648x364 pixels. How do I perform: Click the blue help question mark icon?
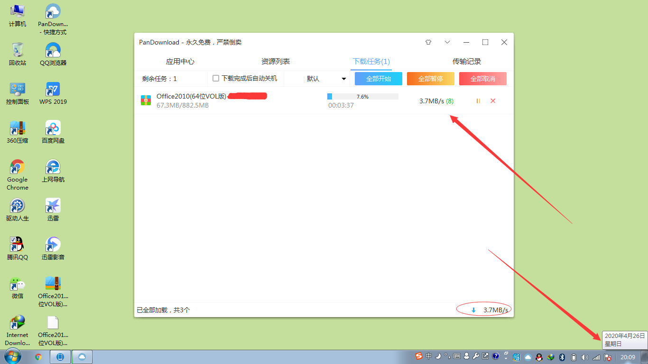496,356
